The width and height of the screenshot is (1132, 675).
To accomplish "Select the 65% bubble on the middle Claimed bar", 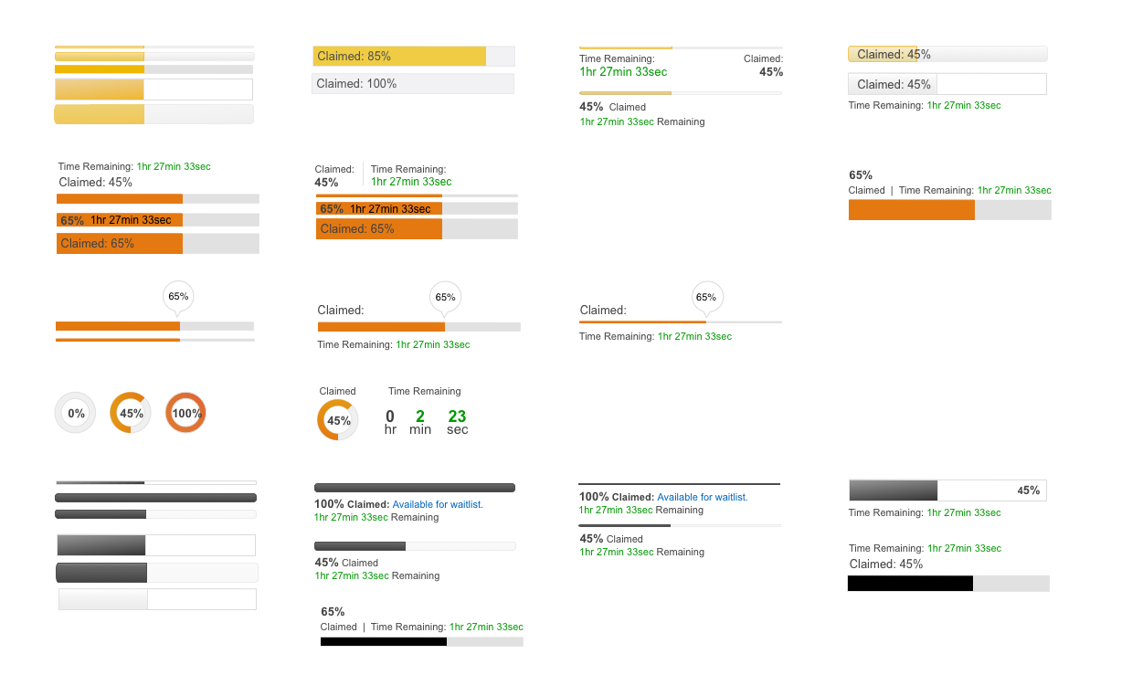I will point(445,296).
